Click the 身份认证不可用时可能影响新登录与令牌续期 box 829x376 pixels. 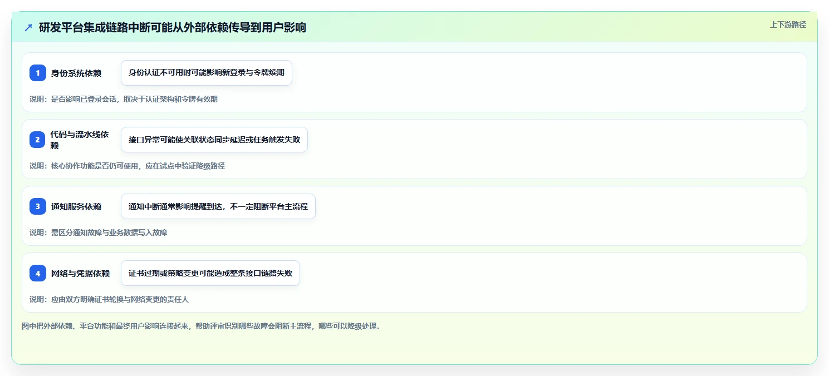207,73
